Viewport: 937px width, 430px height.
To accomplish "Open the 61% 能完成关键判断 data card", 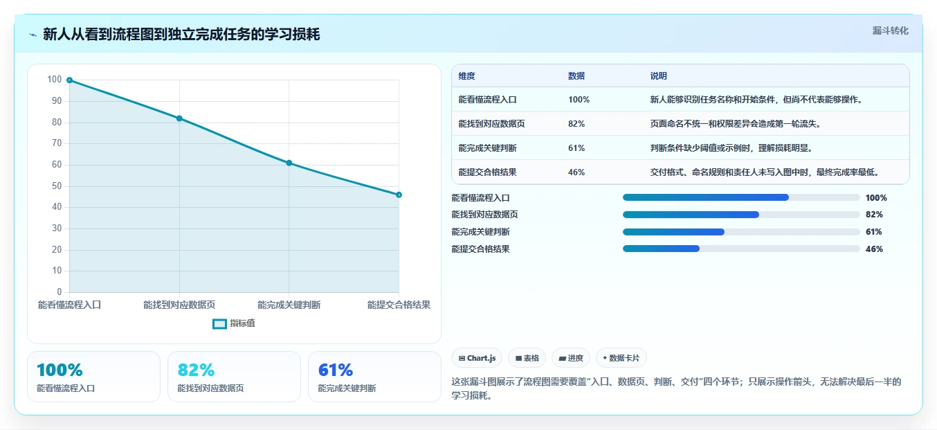I will 374,377.
